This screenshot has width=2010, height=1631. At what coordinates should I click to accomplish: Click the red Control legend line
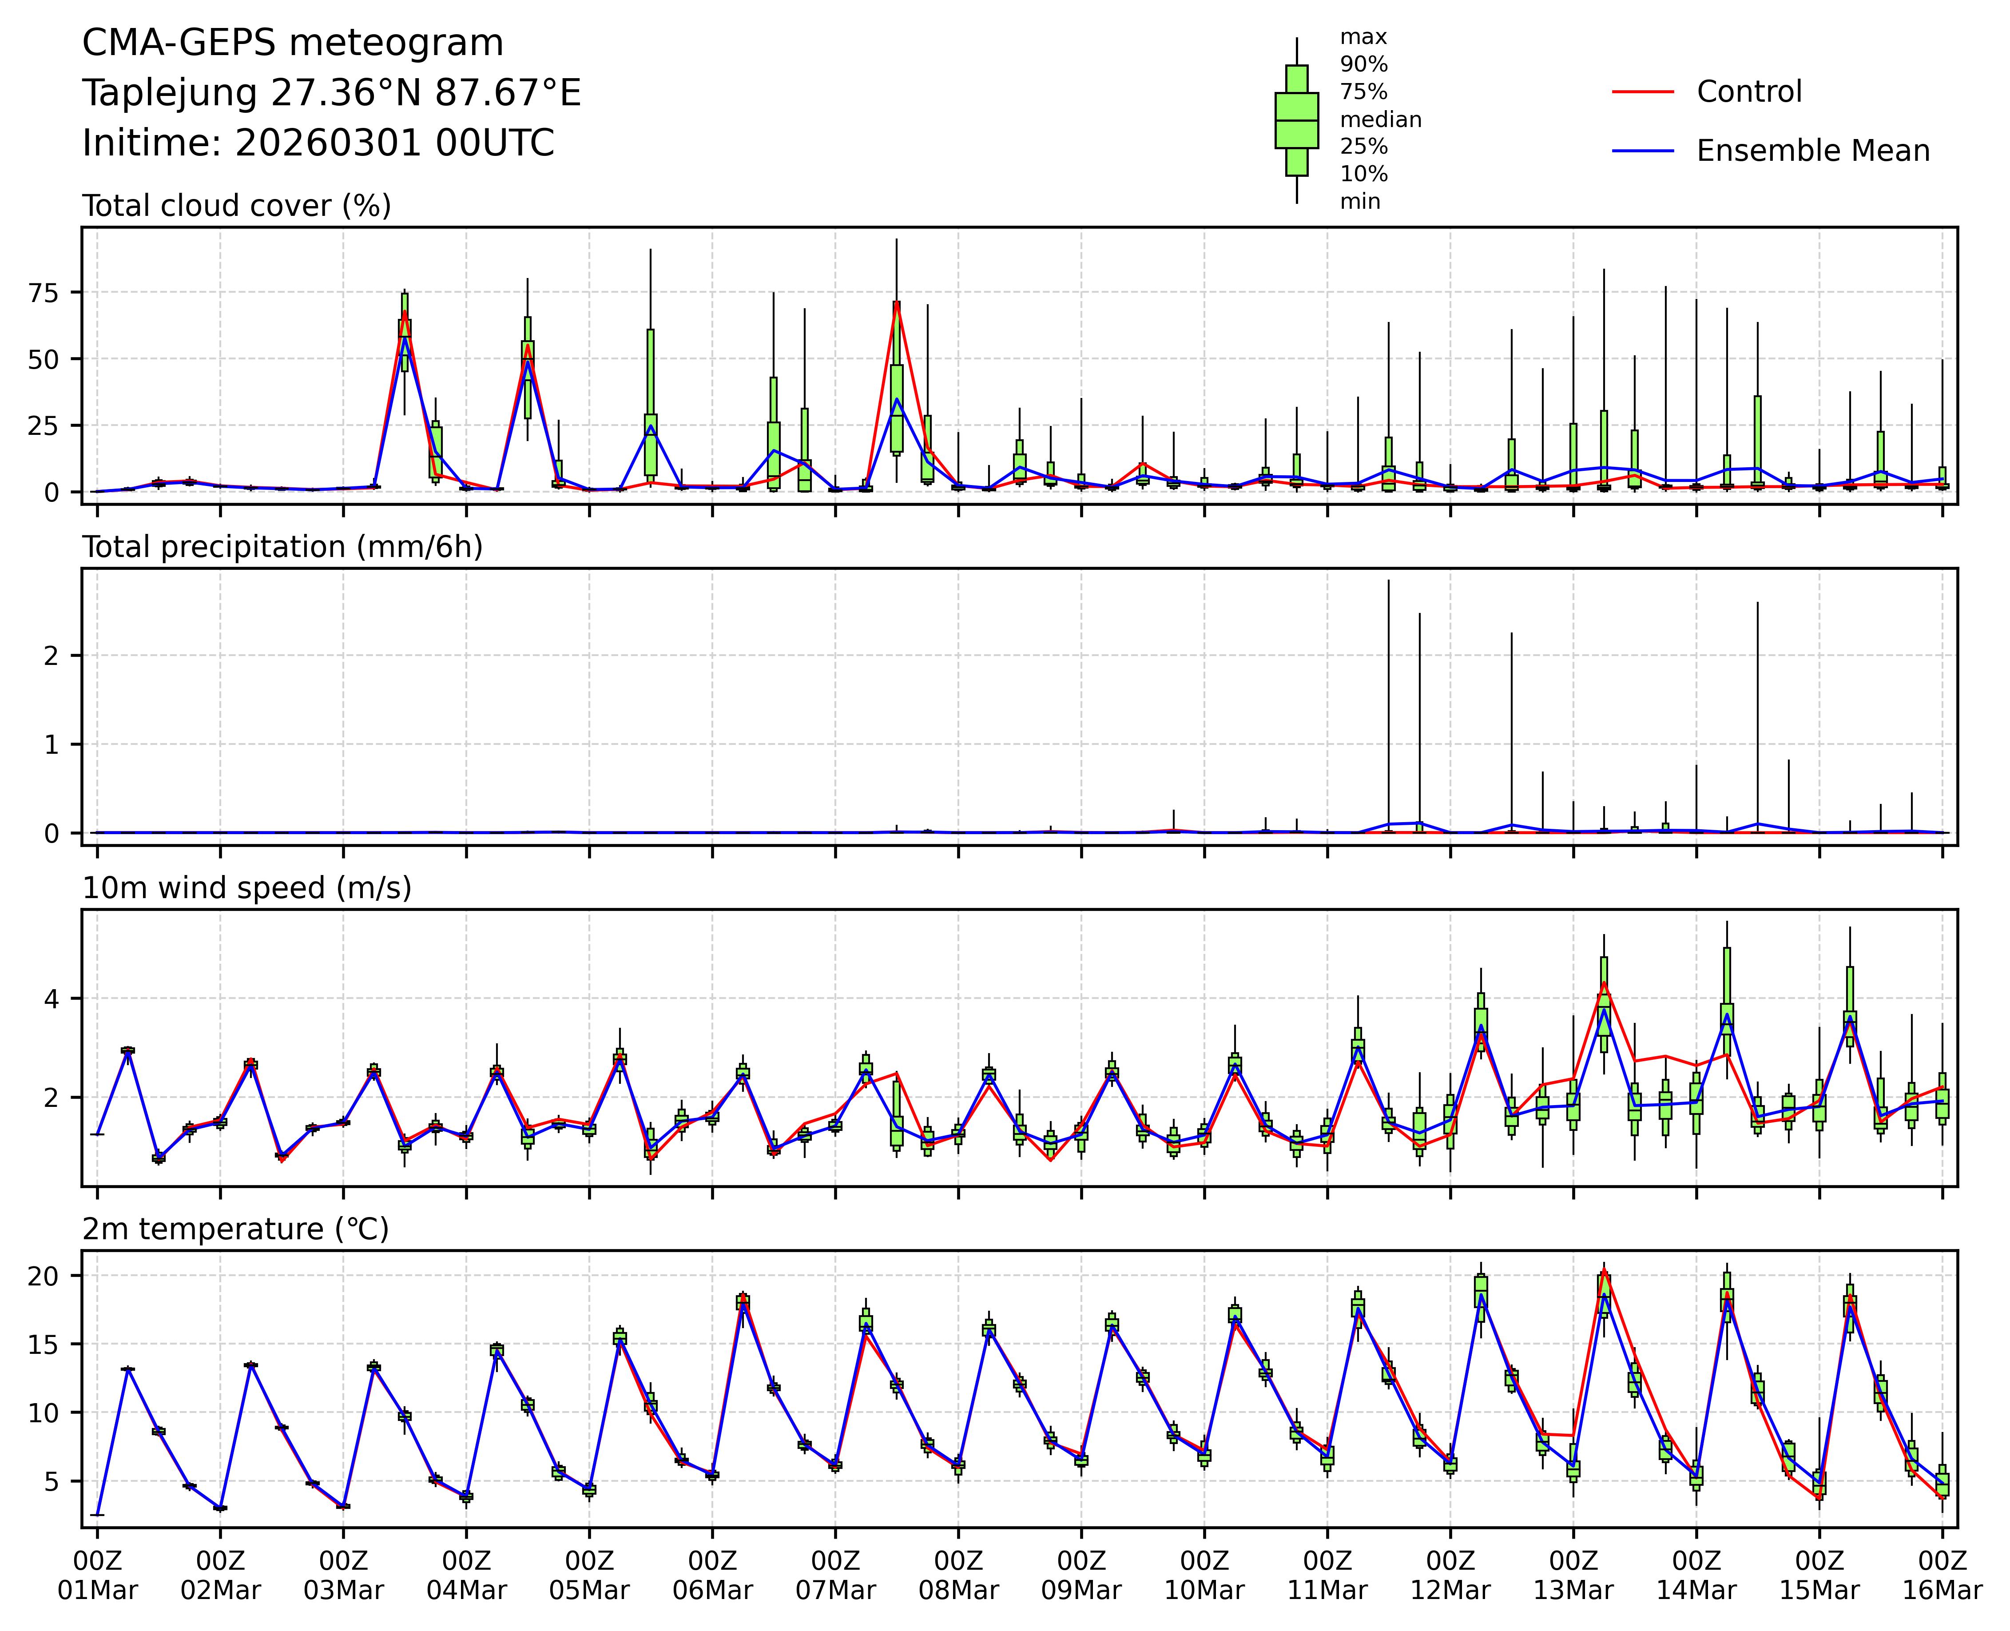point(1643,92)
